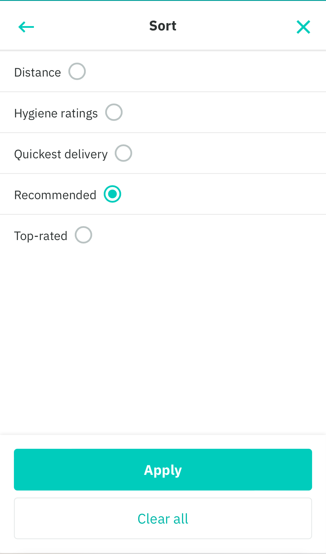
Task: Choose the Quickest delivery option
Action: tap(124, 153)
